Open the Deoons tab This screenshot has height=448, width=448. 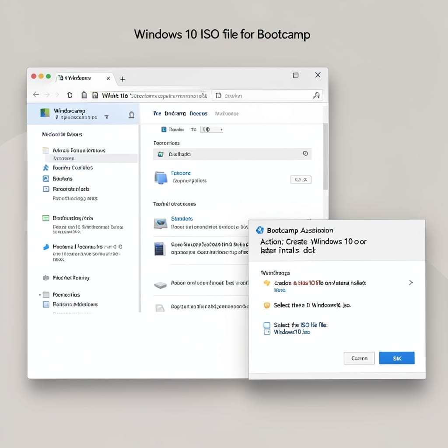(199, 113)
